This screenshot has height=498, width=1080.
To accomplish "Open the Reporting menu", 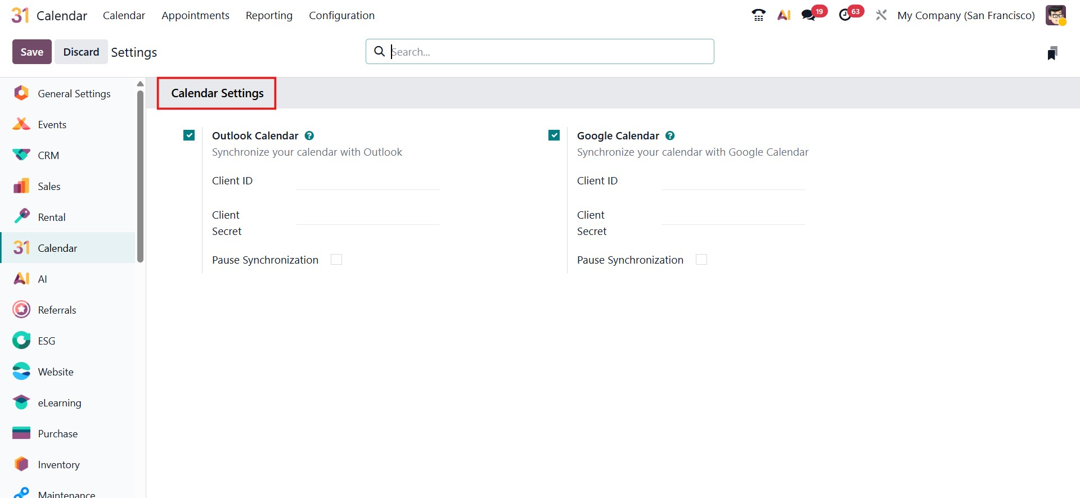I will 269,15.
